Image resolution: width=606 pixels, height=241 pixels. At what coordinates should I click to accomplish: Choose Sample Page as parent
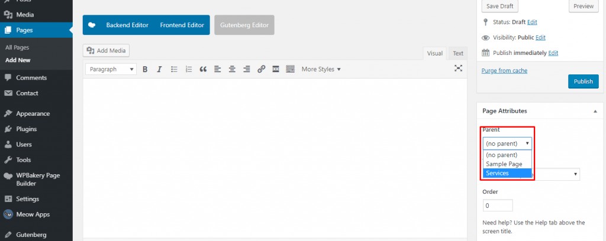pos(507,164)
